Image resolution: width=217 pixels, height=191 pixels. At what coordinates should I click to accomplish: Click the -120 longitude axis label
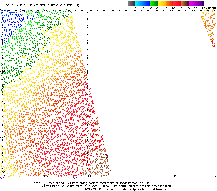pos(3,176)
